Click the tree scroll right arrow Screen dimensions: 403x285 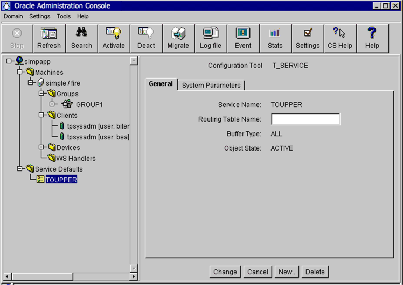134,276
